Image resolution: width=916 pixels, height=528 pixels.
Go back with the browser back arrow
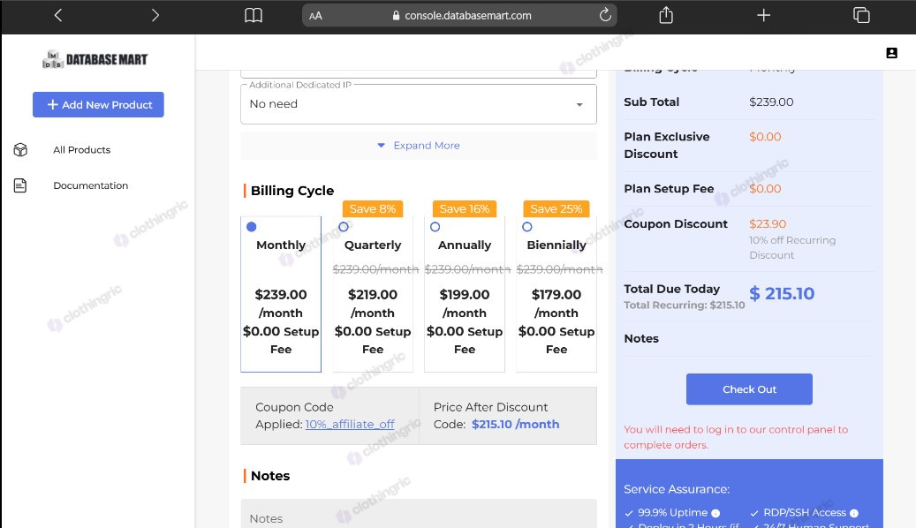[57, 15]
